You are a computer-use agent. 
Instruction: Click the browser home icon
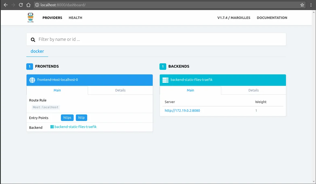[28, 5]
